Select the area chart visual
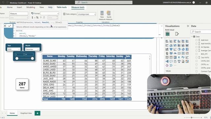Image resolution: width=211 pixels, height=119 pixels. (171, 45)
